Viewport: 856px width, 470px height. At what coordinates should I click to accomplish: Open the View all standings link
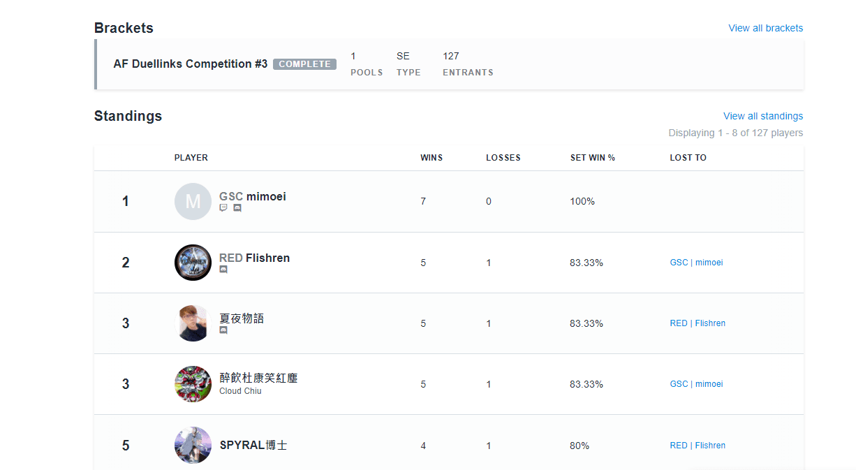[x=762, y=116]
